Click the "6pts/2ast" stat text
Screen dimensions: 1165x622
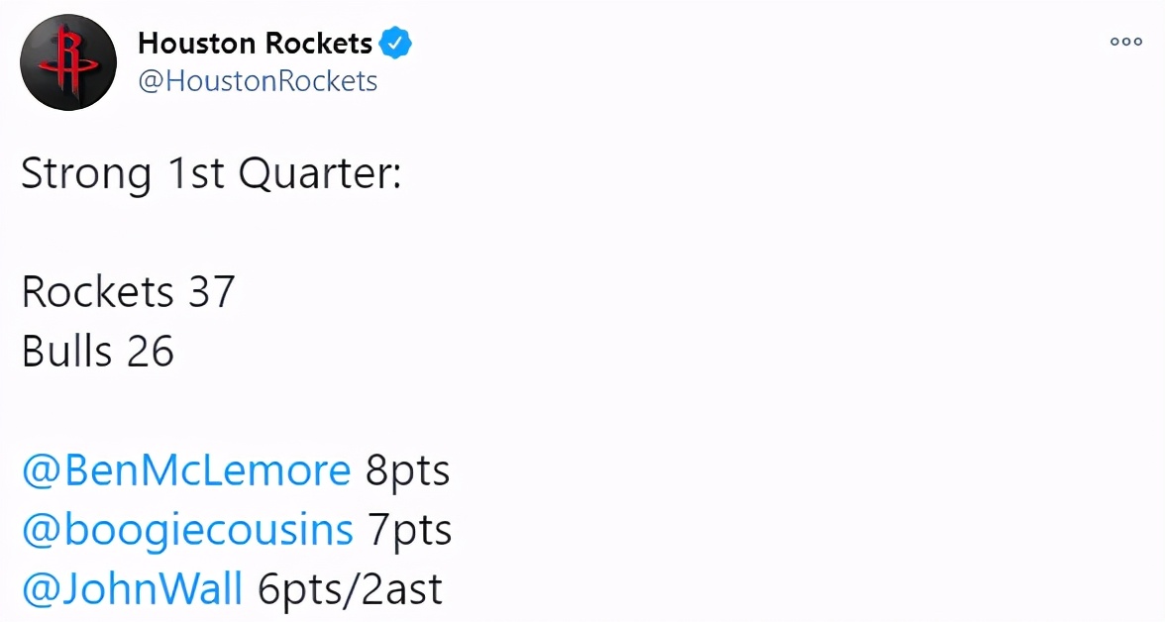[x=350, y=589]
